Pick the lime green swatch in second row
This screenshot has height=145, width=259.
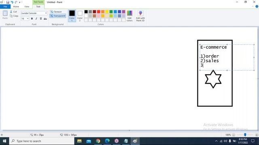click(x=111, y=16)
